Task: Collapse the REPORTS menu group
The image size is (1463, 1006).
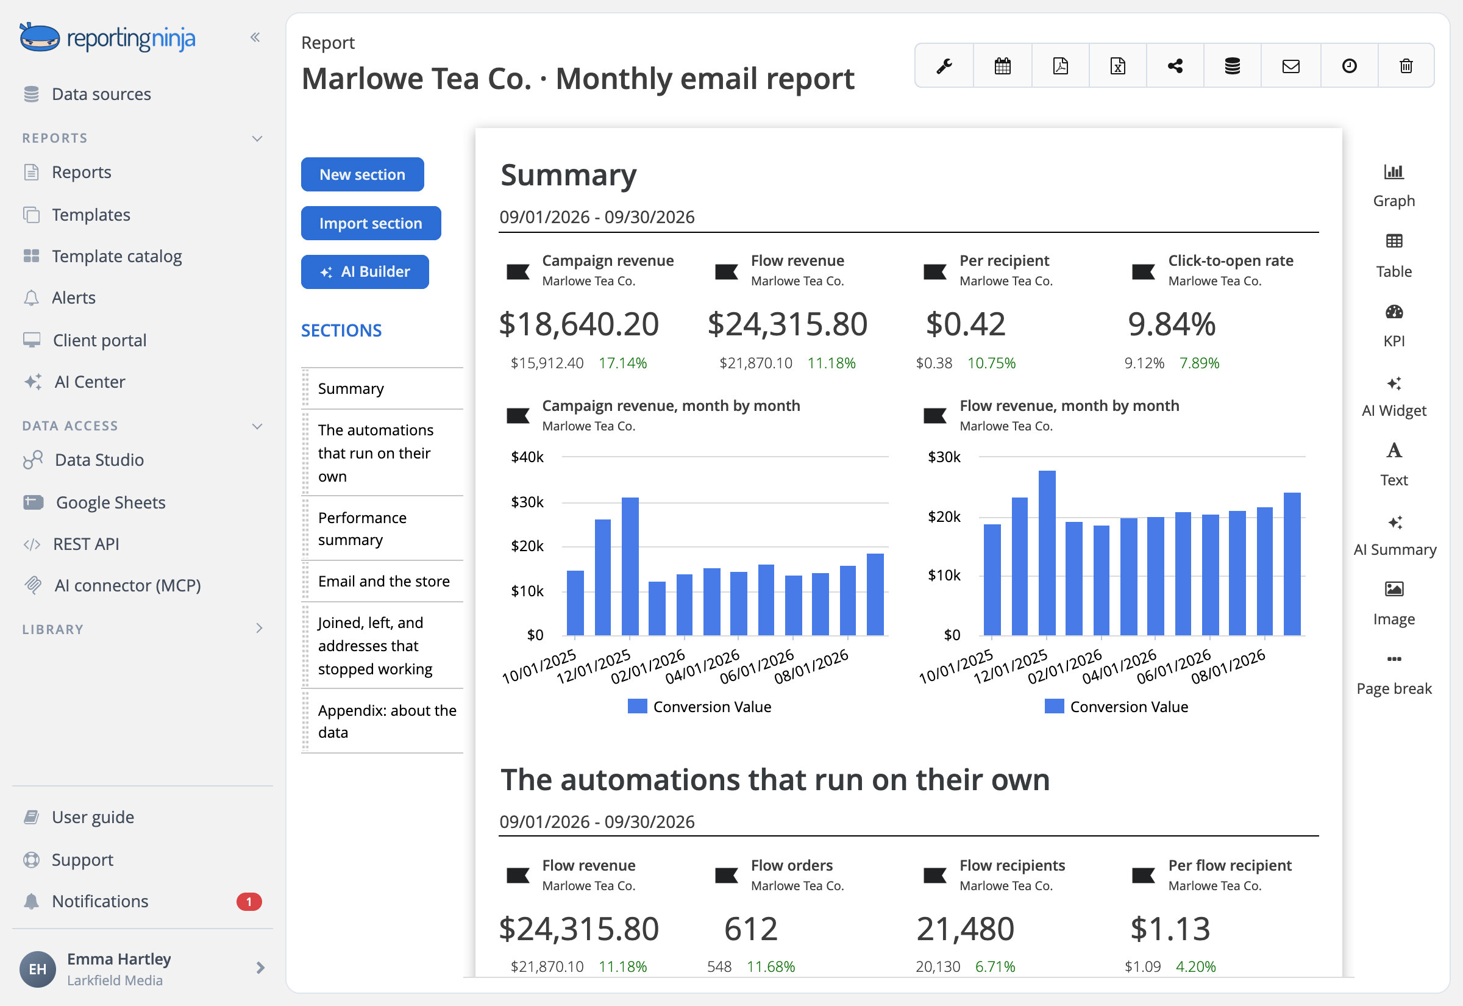Action: pos(257,138)
